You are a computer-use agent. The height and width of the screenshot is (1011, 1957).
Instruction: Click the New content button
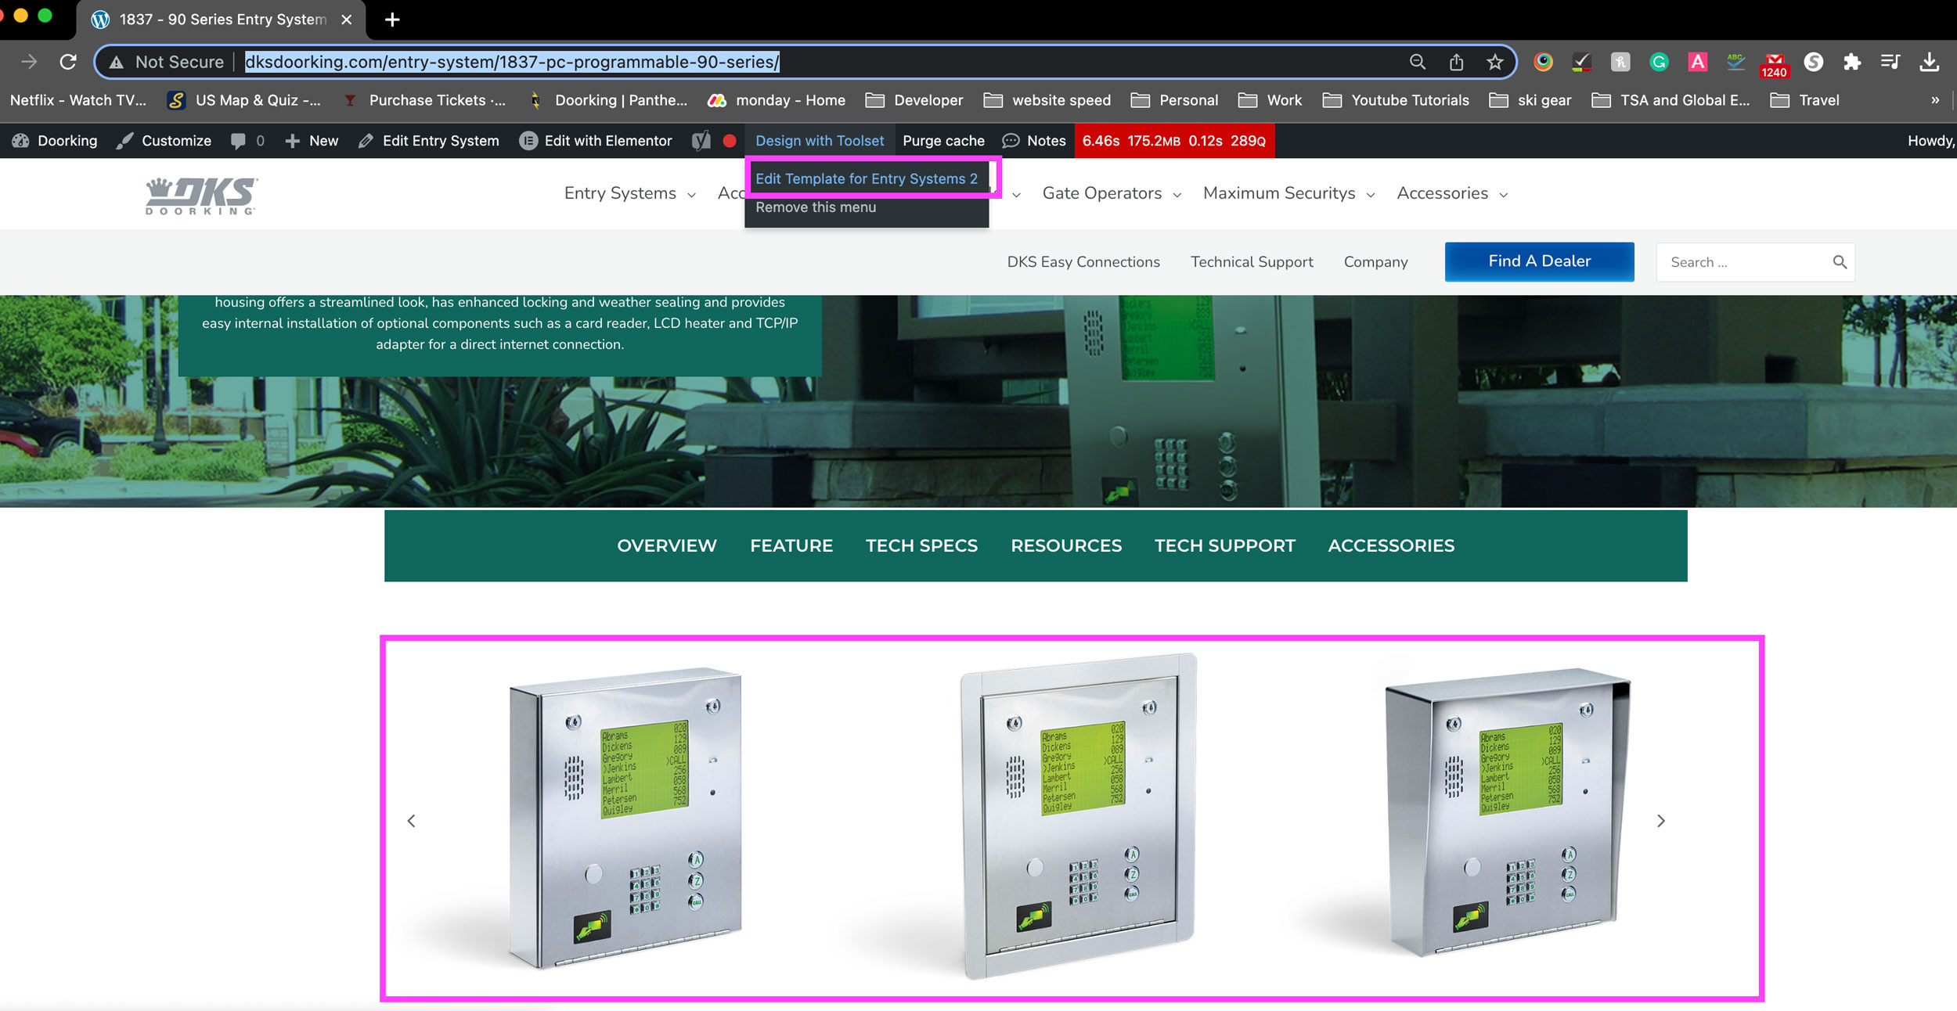click(312, 141)
